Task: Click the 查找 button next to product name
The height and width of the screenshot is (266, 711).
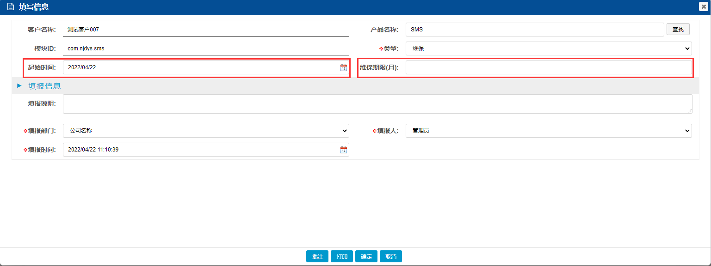Action: (x=678, y=30)
